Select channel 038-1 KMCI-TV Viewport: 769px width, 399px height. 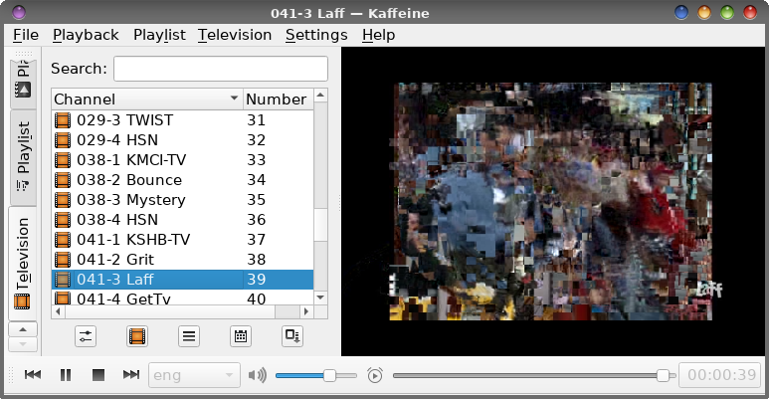pos(182,160)
